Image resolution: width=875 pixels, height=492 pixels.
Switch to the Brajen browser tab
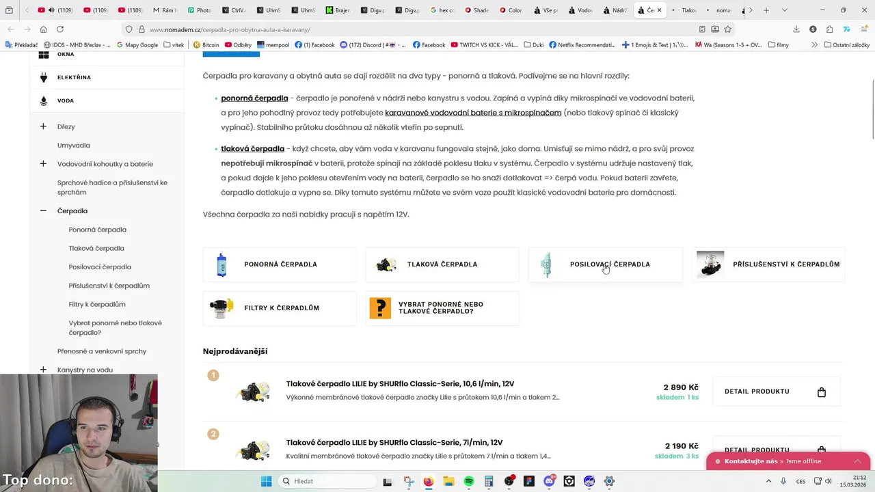[338, 10]
